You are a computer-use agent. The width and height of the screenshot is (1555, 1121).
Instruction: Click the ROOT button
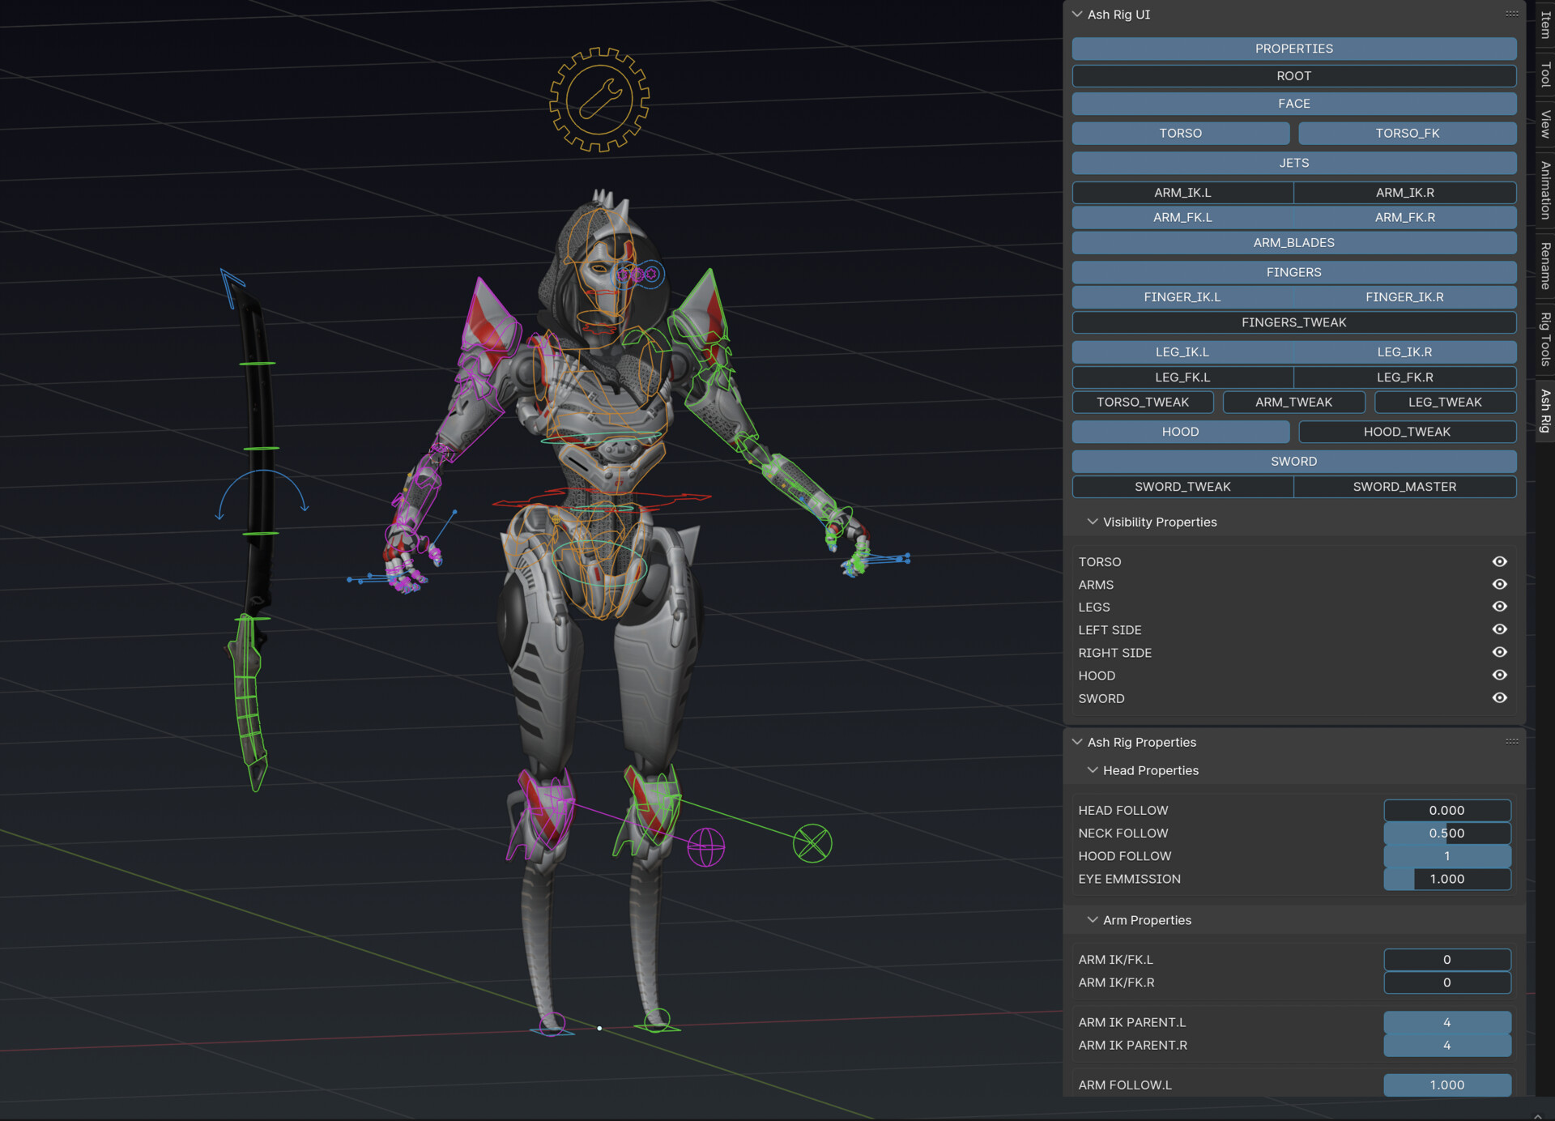[1293, 75]
